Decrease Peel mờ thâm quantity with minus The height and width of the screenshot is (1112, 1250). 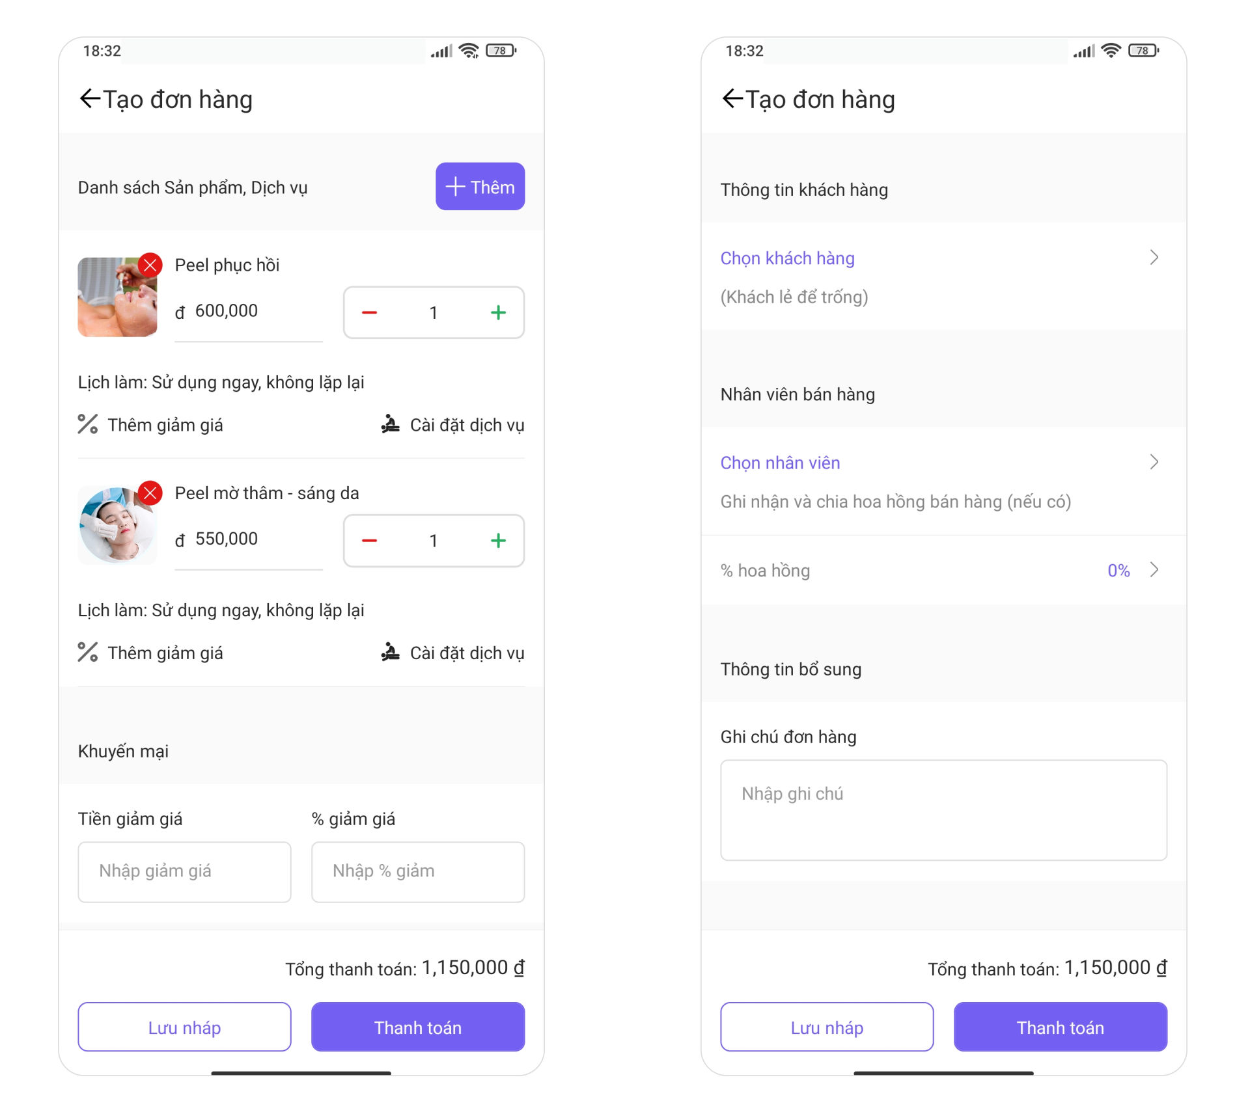[369, 541]
